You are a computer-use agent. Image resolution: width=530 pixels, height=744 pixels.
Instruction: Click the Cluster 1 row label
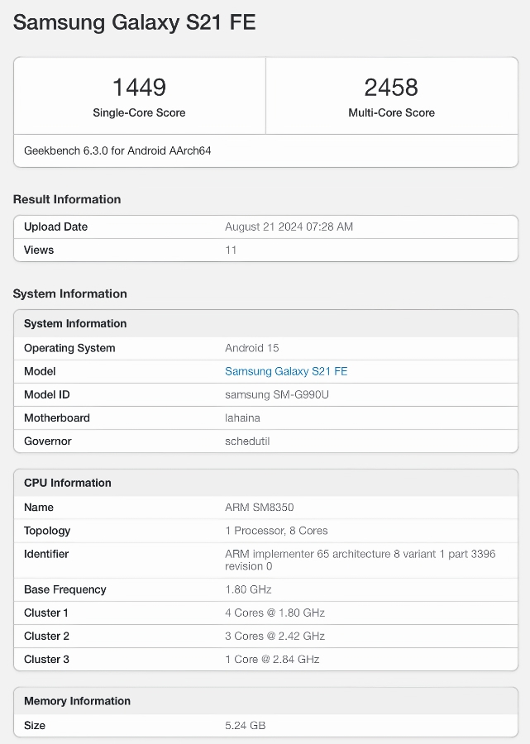coord(46,613)
